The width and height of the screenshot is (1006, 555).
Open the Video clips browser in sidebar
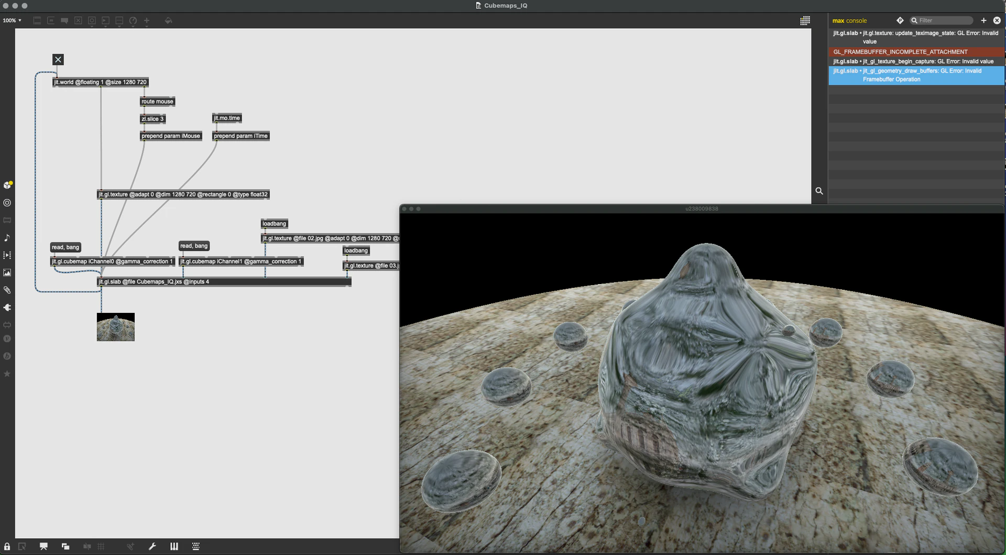tap(7, 255)
